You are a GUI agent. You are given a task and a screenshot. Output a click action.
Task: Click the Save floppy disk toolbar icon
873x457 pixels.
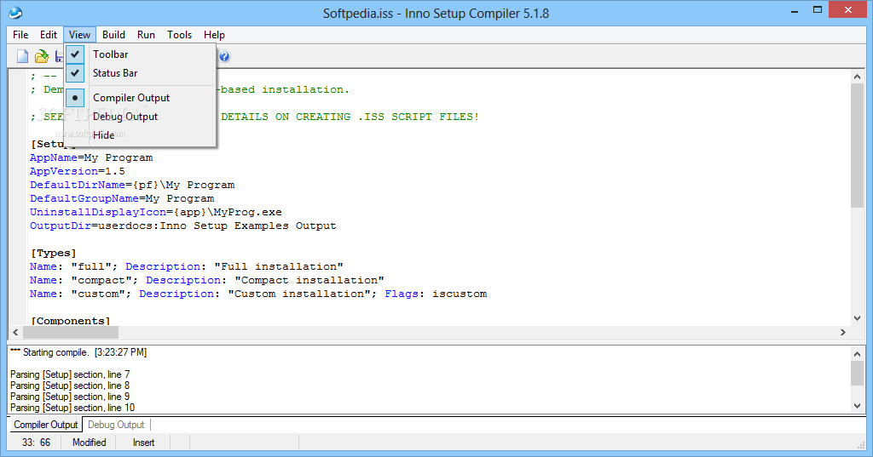click(59, 56)
